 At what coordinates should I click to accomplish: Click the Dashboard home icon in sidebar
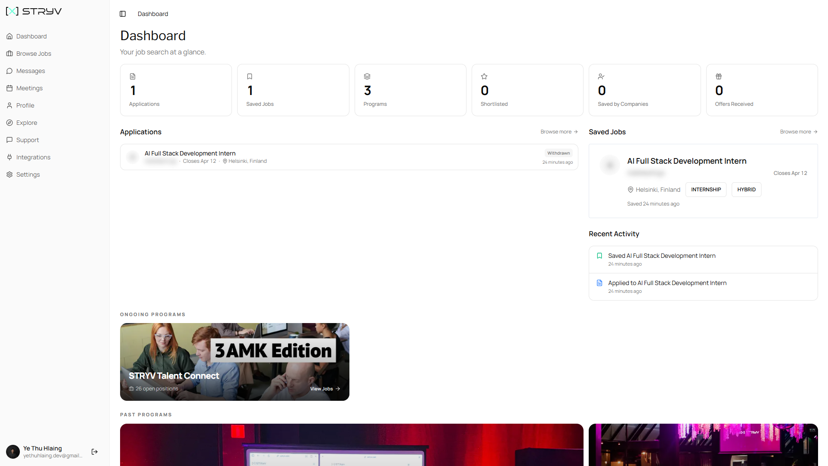(10, 36)
